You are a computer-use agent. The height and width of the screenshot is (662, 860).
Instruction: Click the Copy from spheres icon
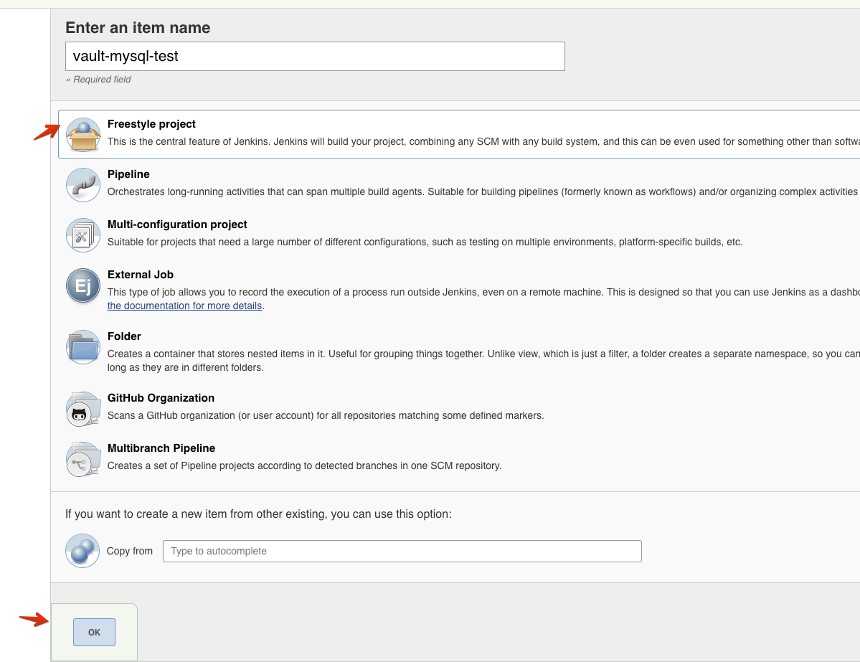coord(82,551)
